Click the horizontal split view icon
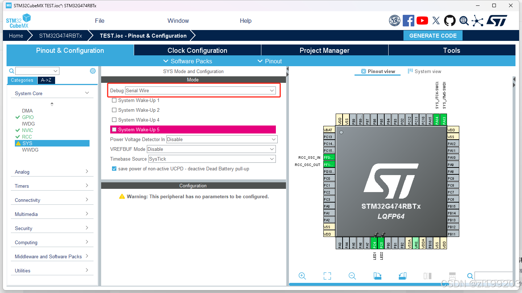Image resolution: width=522 pixels, height=293 pixels. [x=452, y=276]
